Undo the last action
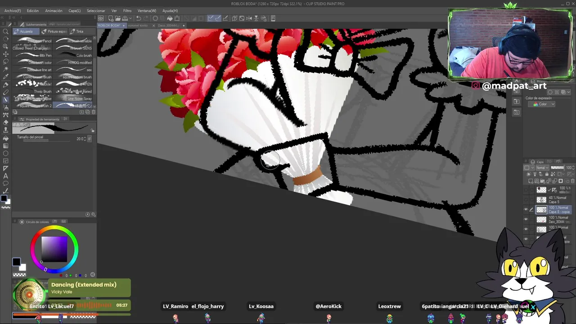Screen dimensions: 576x324 click(x=139, y=18)
